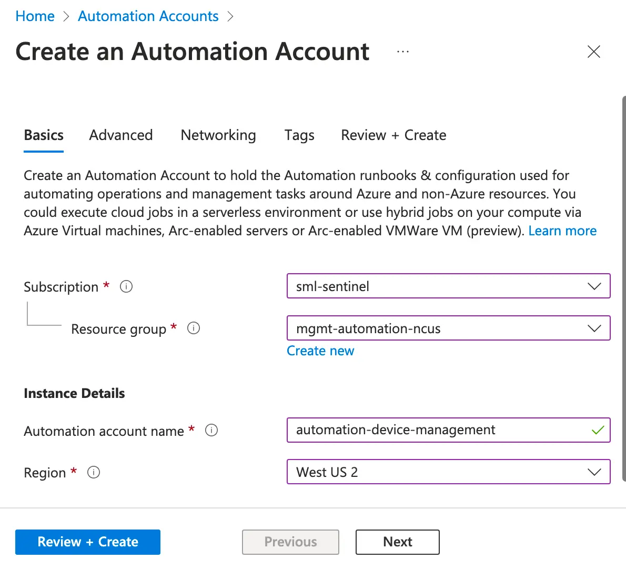Viewport: 626px width, 569px height.
Task: Click the Subscription info icon
Action: (x=126, y=286)
